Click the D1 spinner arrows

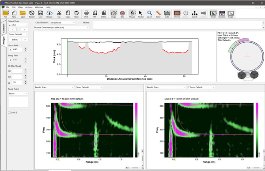click(x=25, y=71)
